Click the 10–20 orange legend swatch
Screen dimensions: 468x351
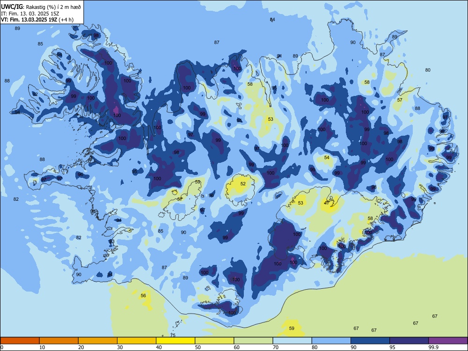(59, 341)
